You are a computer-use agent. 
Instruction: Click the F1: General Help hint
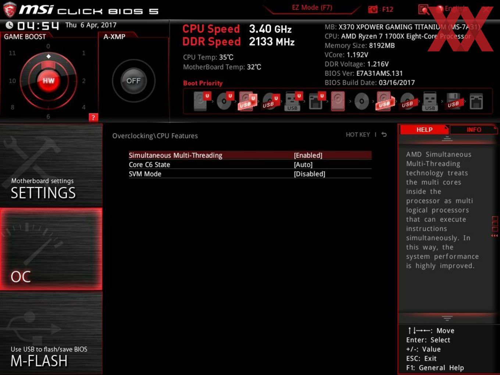pos(435,368)
